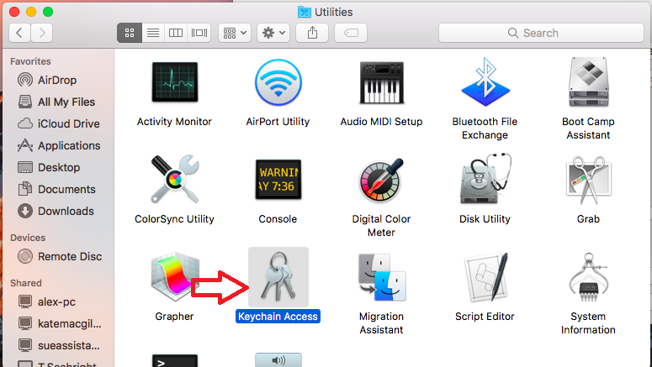Go back with the left arrow button
The image size is (652, 367).
click(19, 33)
